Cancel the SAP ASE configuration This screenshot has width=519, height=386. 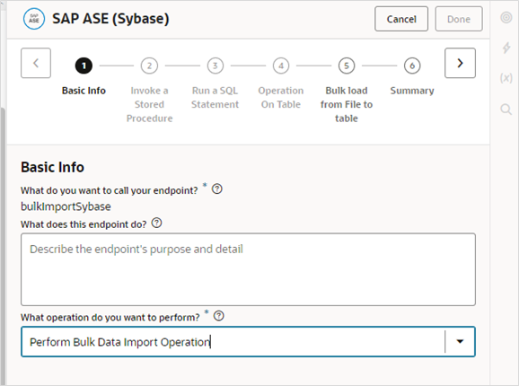click(x=401, y=19)
